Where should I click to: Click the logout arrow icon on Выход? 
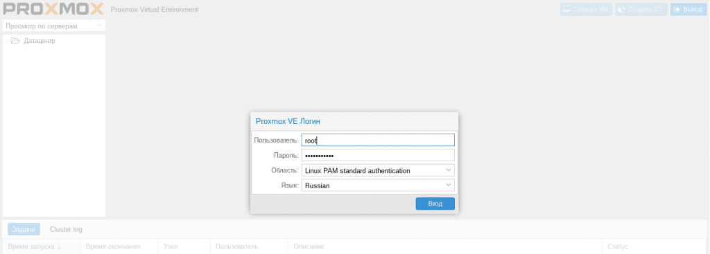coord(677,9)
